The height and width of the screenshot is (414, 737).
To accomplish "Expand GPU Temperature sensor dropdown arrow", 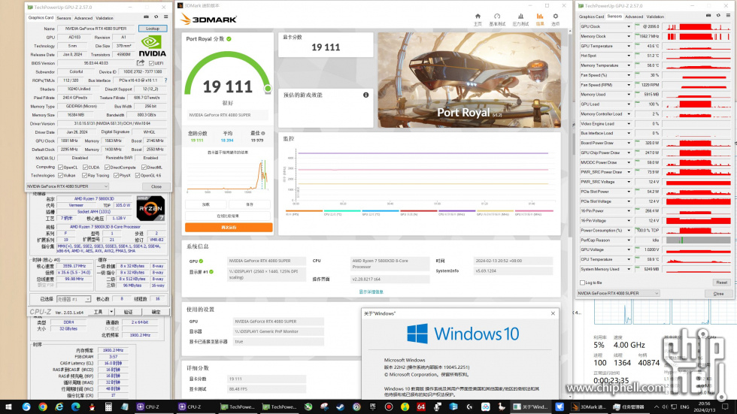I will tap(629, 46).
